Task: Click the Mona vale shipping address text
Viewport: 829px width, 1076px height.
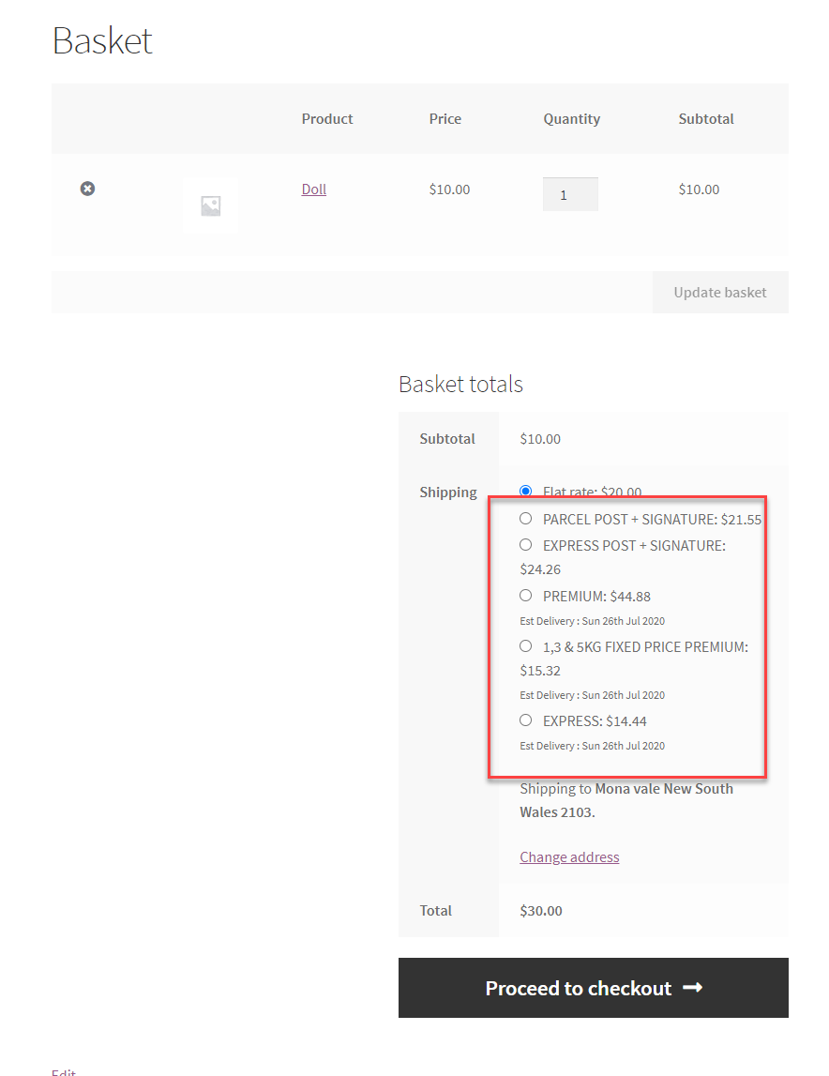Action: (x=626, y=799)
